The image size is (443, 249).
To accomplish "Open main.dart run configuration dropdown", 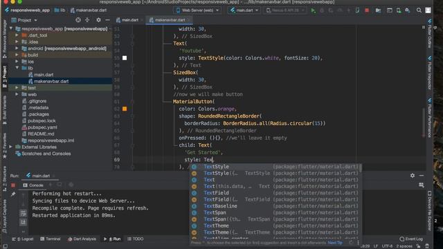I will (244, 10).
